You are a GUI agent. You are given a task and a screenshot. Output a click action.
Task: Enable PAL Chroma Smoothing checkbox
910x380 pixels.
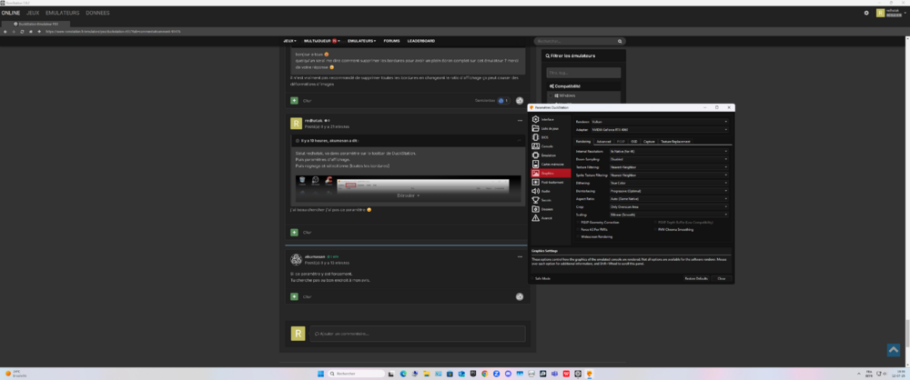[x=656, y=229]
